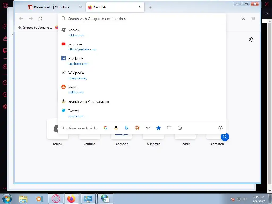Click the system tray volume icon
Image resolution: width=272 pixels, height=204 pixels.
pyautogui.click(x=244, y=199)
